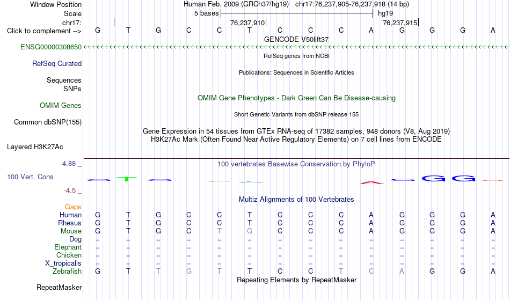This screenshot has height=300, width=510.
Task: Select the Elephant species row label
Action: point(68,247)
